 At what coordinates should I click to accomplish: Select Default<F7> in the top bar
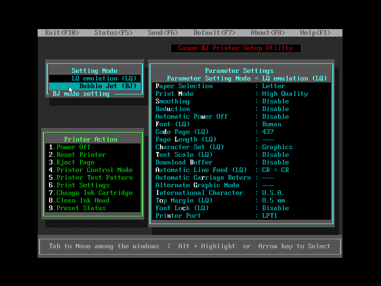[x=214, y=32]
